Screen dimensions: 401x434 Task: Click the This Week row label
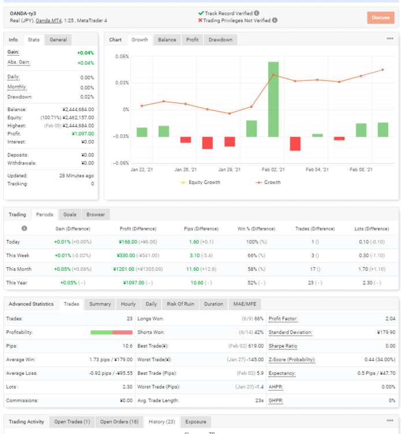click(18, 255)
